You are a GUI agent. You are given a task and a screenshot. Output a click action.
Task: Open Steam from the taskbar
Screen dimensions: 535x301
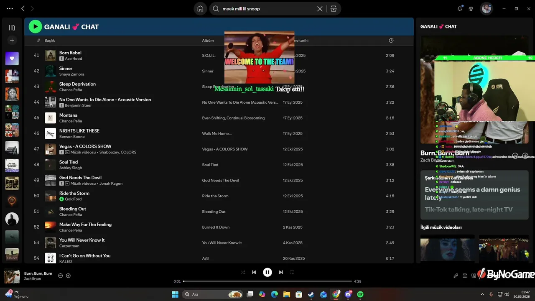[x=311, y=294]
